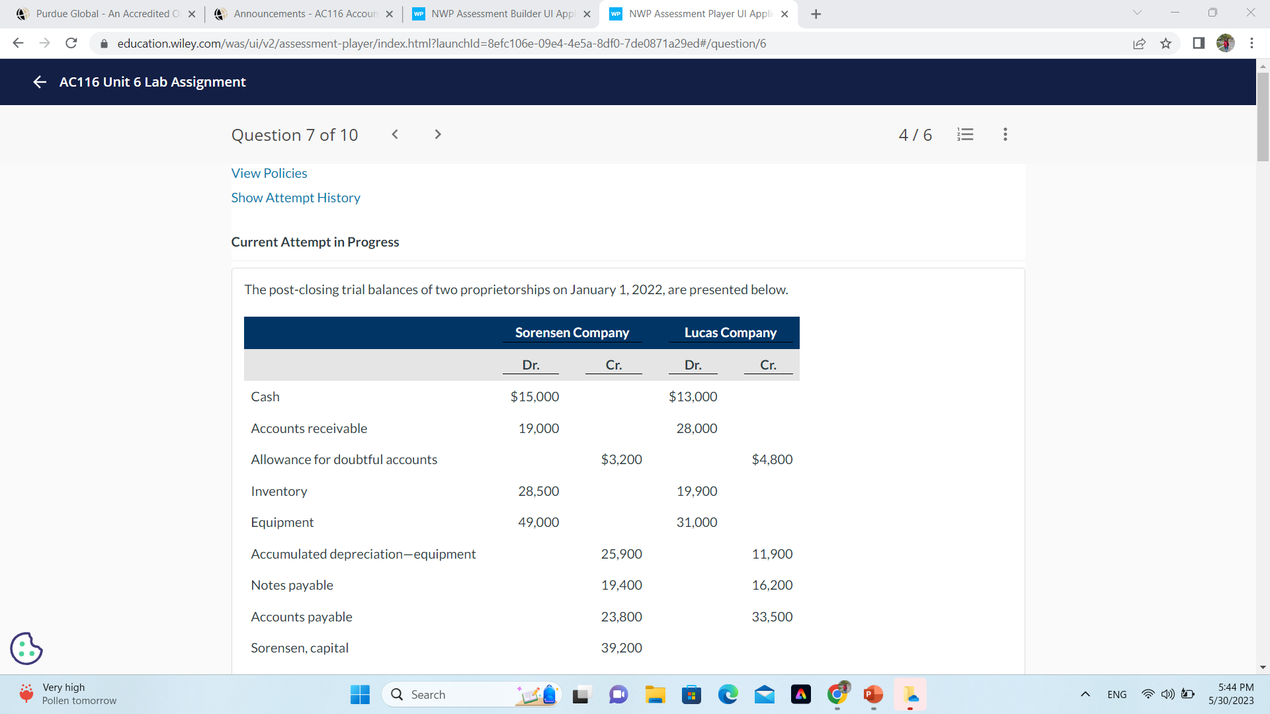The width and height of the screenshot is (1270, 714).
Task: Open the question list overview icon
Action: click(x=965, y=134)
